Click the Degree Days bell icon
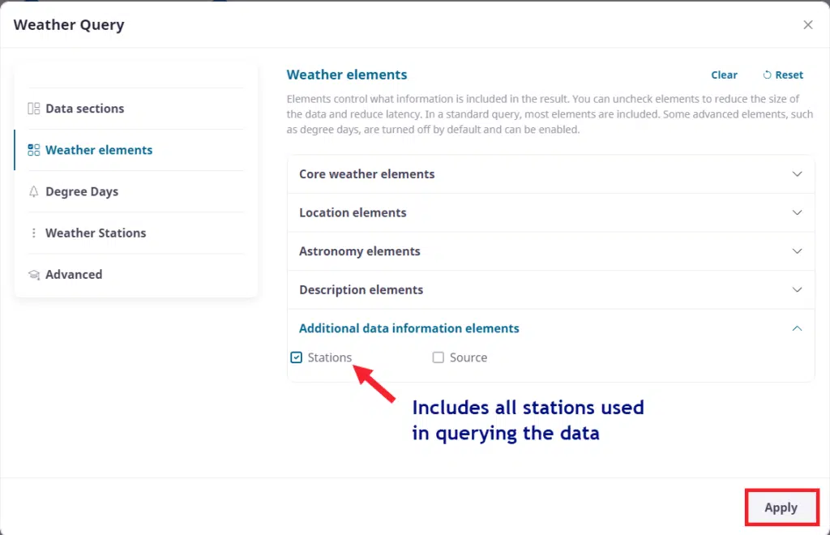830x535 pixels. click(34, 192)
